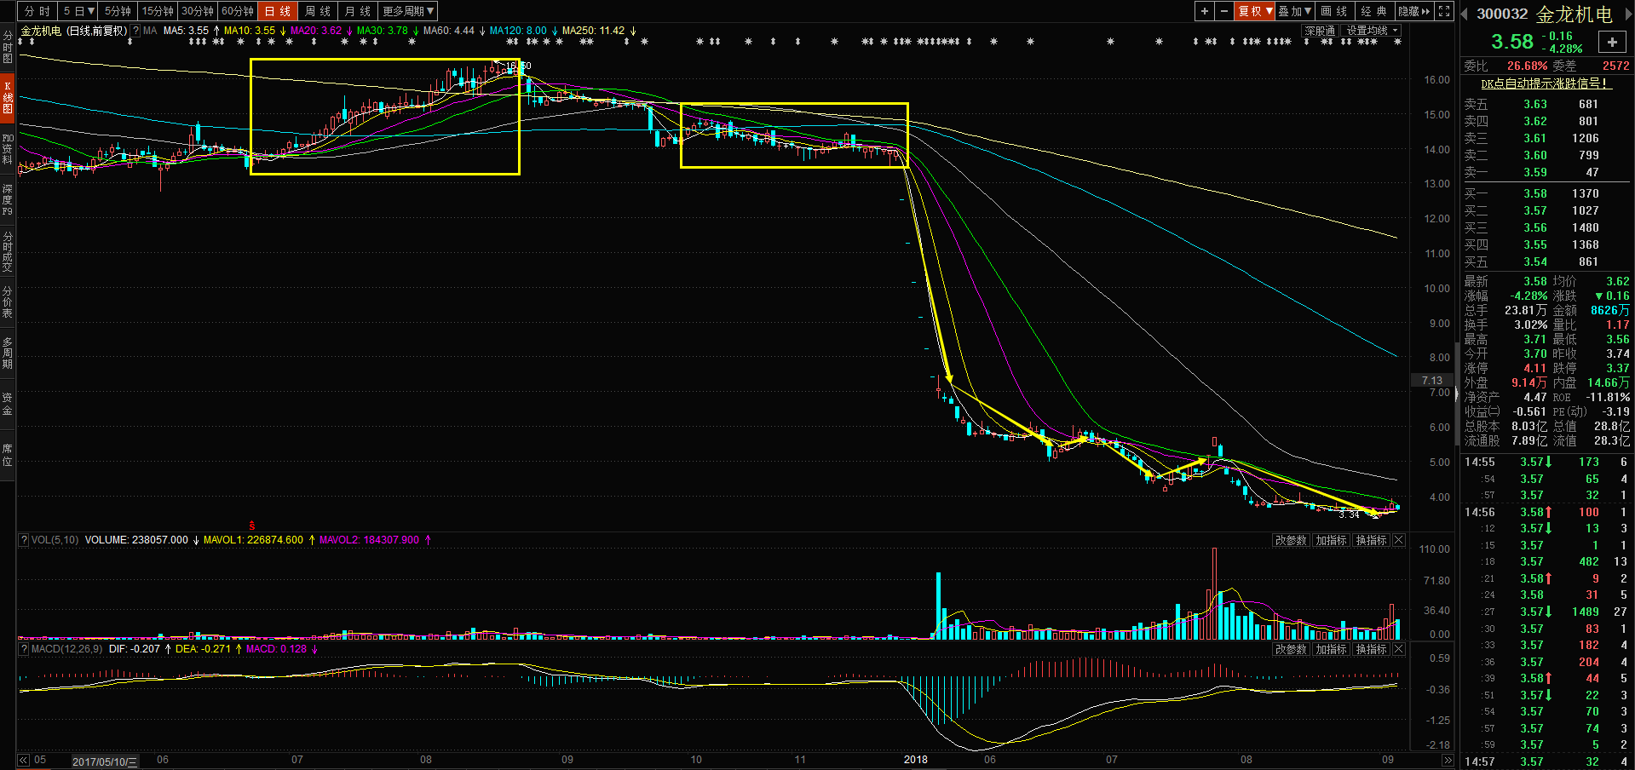Open help for MACD indicator question mark
The height and width of the screenshot is (770, 1635).
24,649
